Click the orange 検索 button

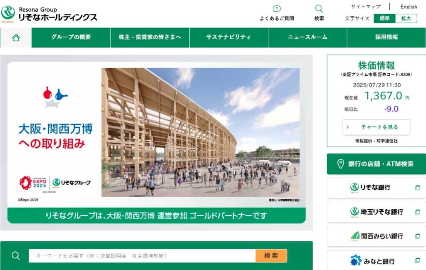[271, 255]
